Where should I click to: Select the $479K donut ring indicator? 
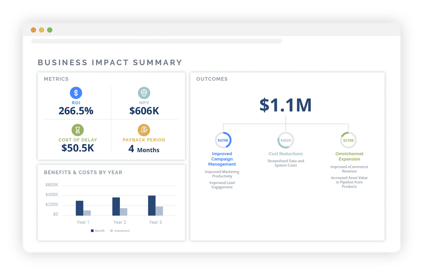(x=223, y=140)
